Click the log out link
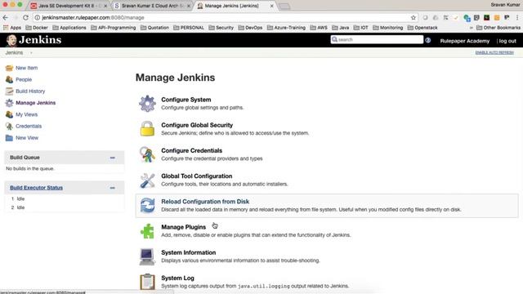Viewport: 523px width, 294px height. point(507,41)
